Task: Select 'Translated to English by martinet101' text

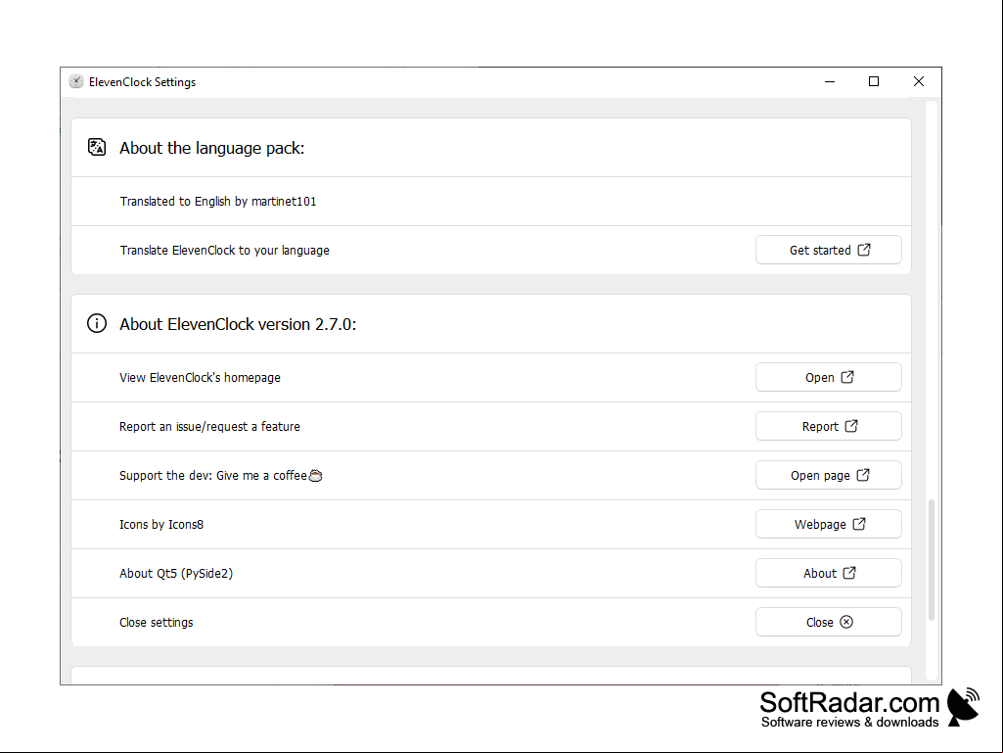Action: tap(218, 201)
